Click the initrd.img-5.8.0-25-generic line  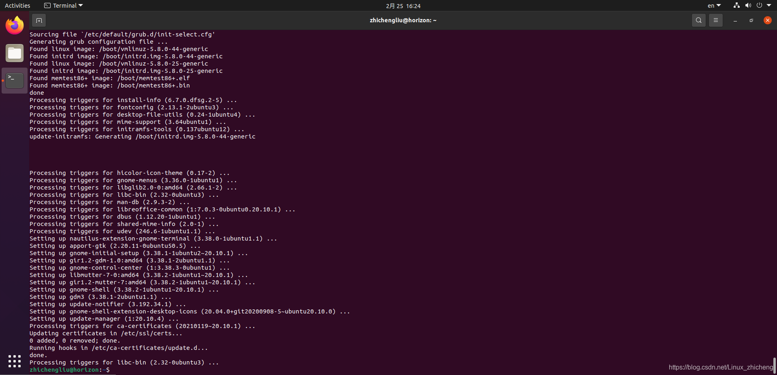[126, 71]
